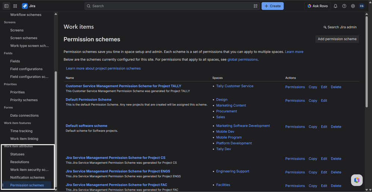Click the icon inside the search bar's right end

click(x=255, y=6)
